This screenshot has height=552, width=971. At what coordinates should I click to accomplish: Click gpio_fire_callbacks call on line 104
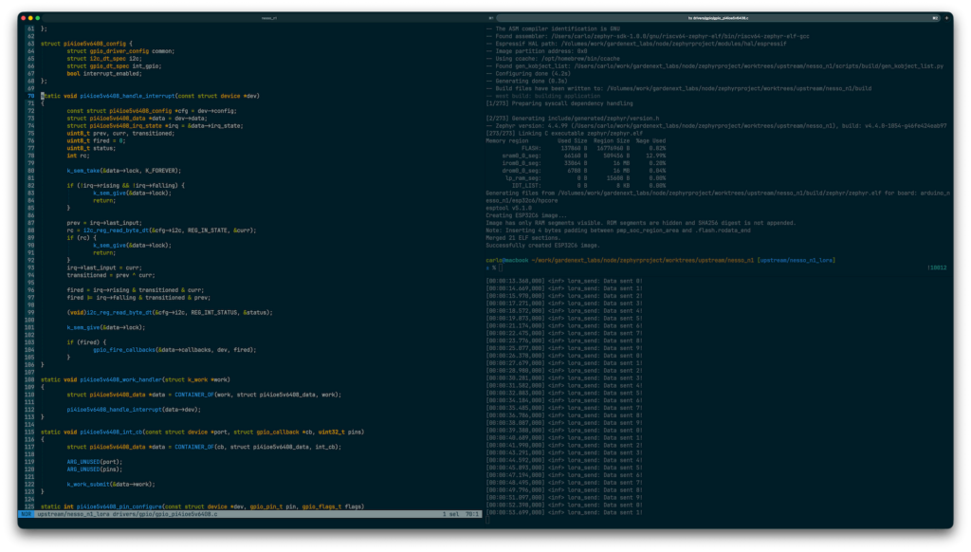point(174,350)
